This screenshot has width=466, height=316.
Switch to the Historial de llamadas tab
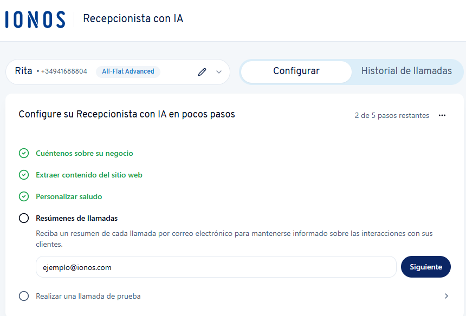point(407,71)
